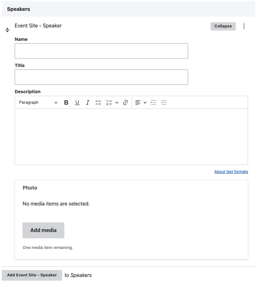257x285 pixels.
Task: Collapse the Event Site - Speaker item
Action: coord(223,26)
